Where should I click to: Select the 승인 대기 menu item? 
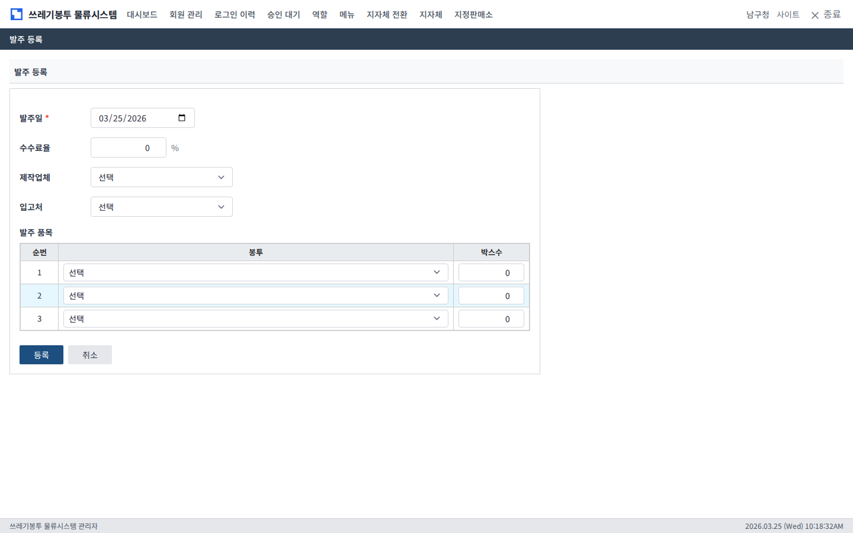[284, 14]
